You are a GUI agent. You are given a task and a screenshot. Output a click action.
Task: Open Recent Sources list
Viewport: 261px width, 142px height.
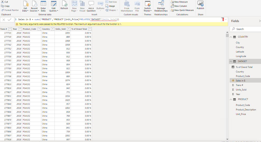34,6
